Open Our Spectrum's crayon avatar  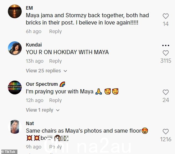coord(15,87)
